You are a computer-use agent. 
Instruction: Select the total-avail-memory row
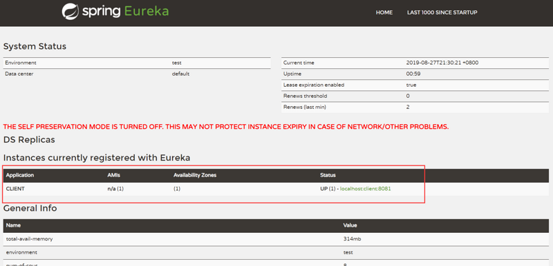point(276,239)
